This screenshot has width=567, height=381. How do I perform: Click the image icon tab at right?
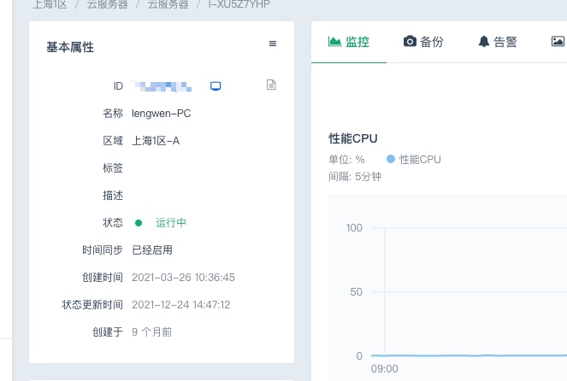[x=558, y=41]
